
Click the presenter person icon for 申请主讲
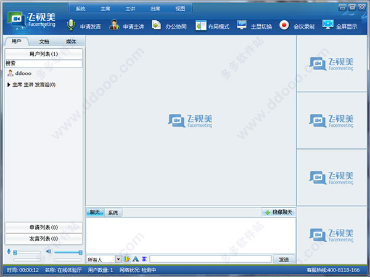click(x=114, y=25)
